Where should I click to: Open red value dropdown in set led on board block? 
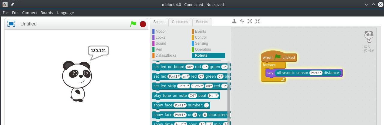[205, 67]
